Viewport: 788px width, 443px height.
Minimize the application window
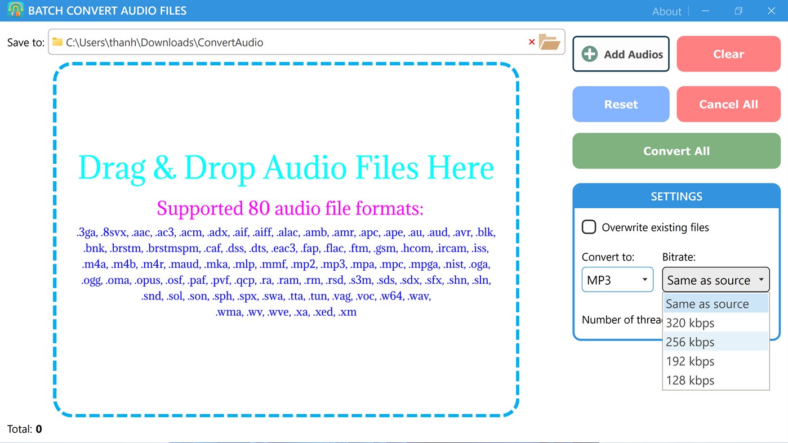point(706,11)
